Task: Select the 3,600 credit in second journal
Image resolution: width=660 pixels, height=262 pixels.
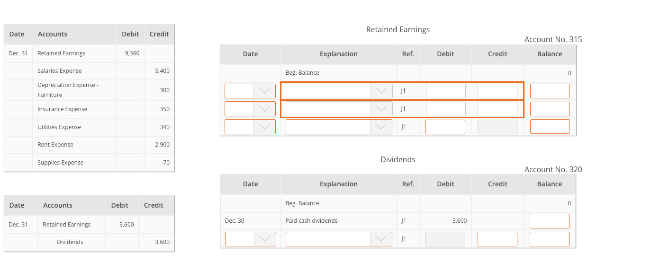Action: (162, 242)
